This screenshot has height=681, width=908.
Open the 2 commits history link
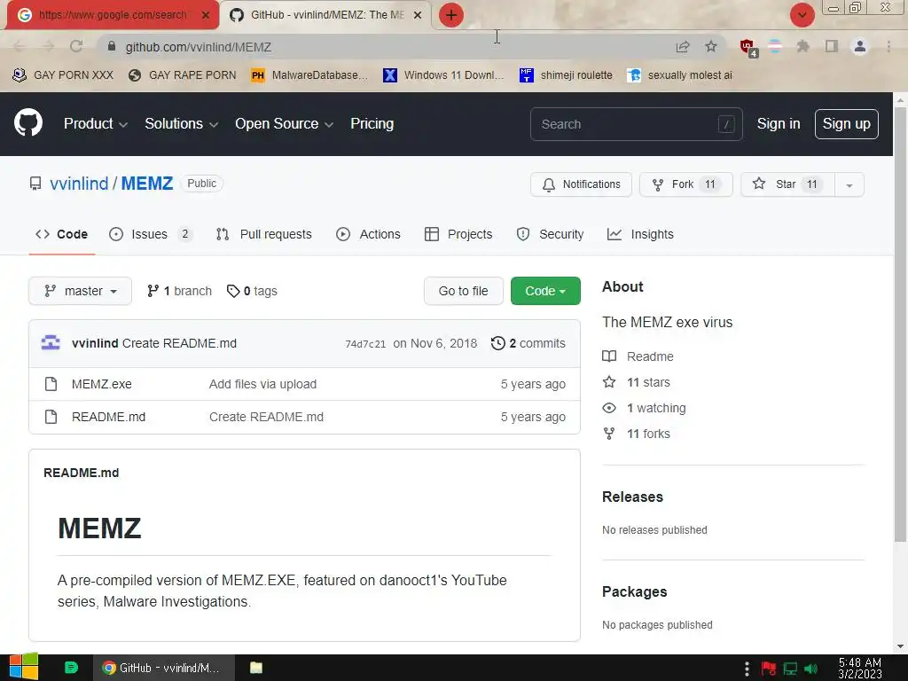528,343
